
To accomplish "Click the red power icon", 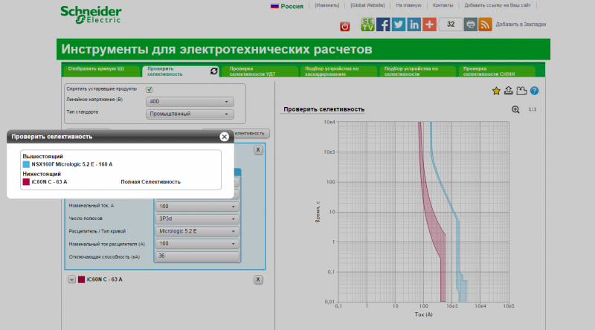I will [344, 26].
